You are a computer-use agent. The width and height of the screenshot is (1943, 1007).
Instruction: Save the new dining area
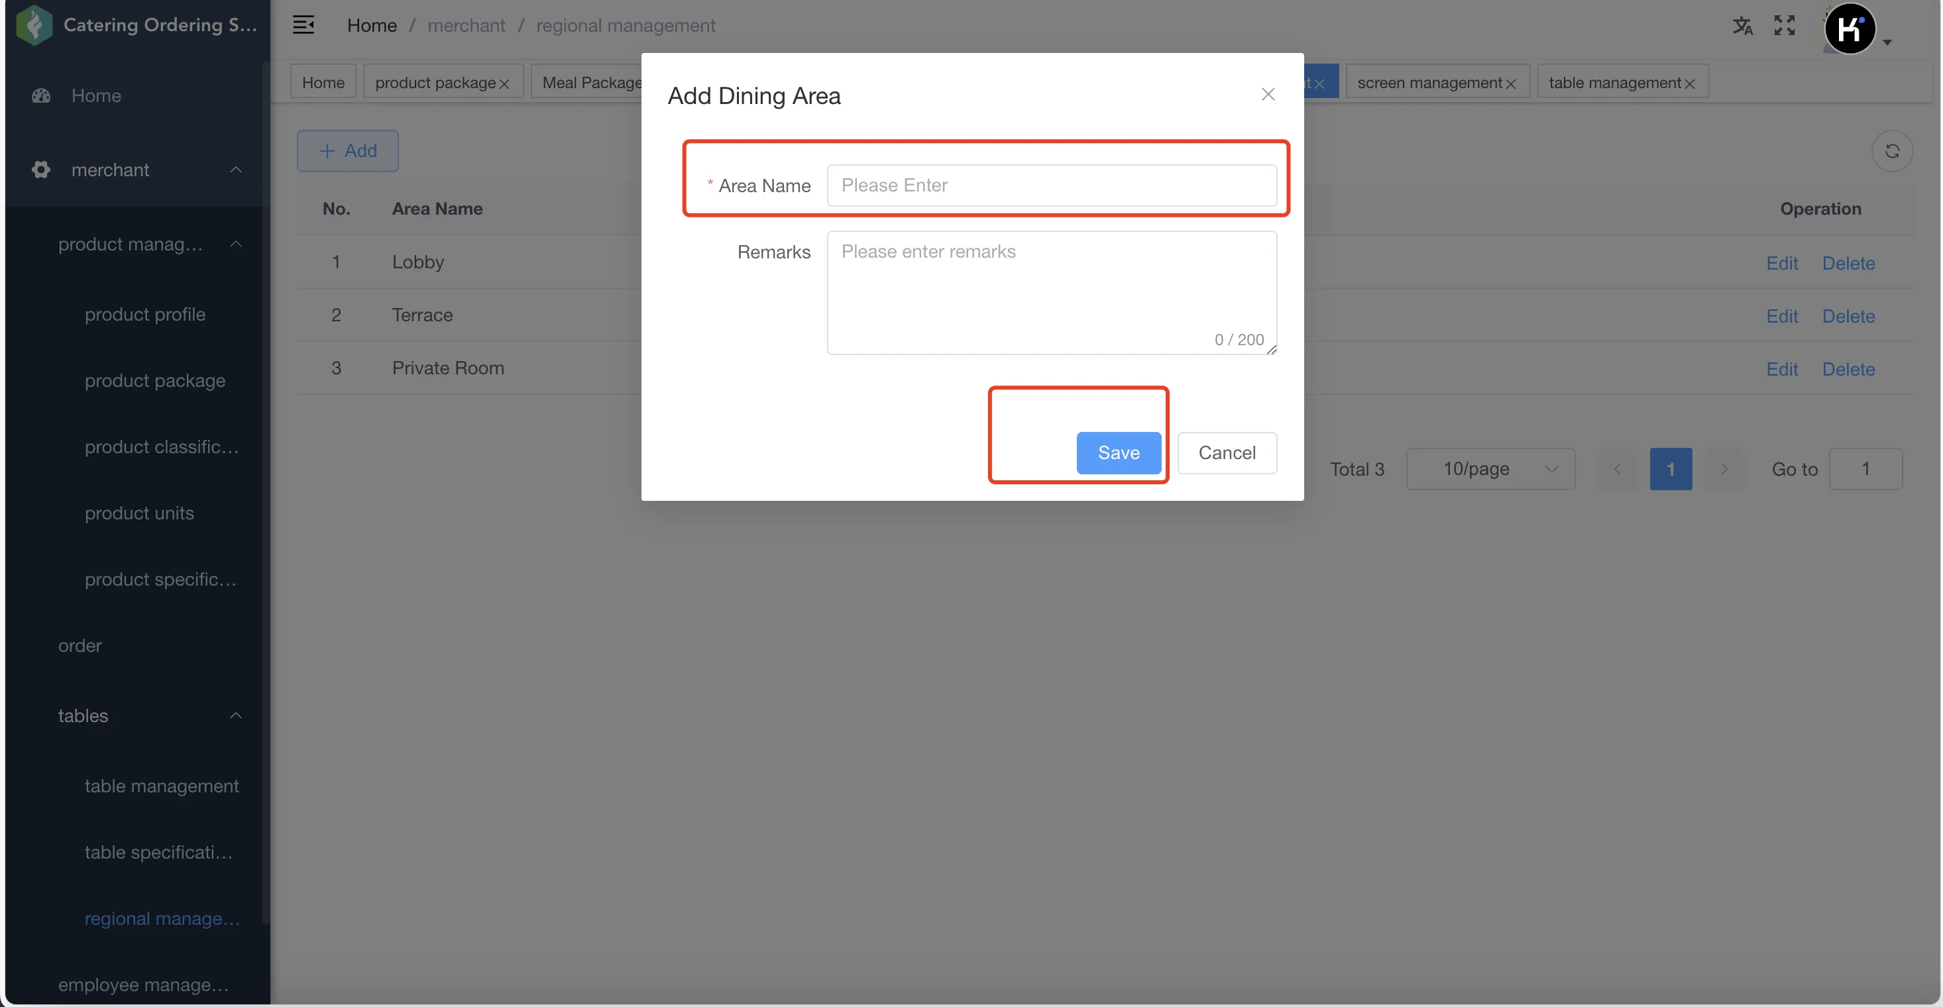tap(1119, 452)
